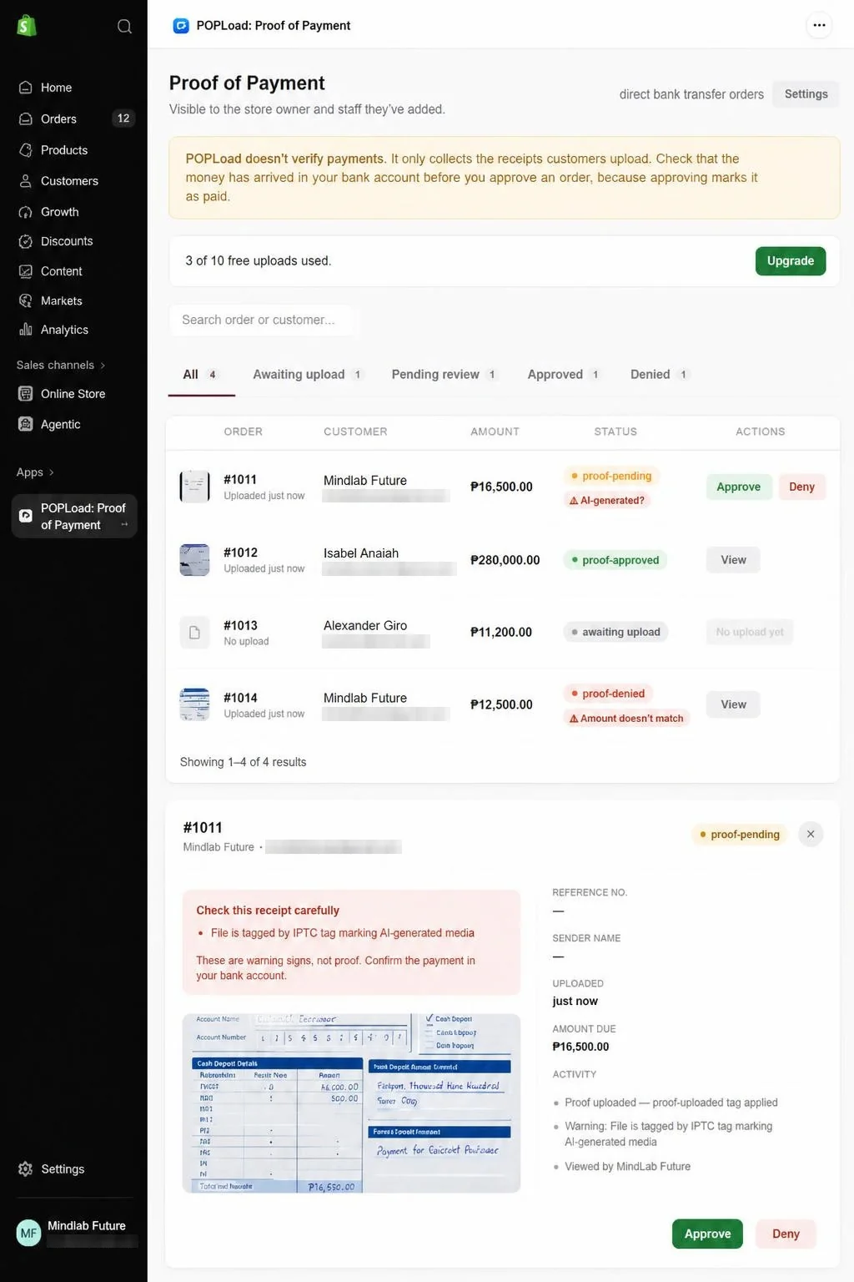This screenshot has width=854, height=1282.
Task: View order #1014 proof
Action: click(x=733, y=704)
